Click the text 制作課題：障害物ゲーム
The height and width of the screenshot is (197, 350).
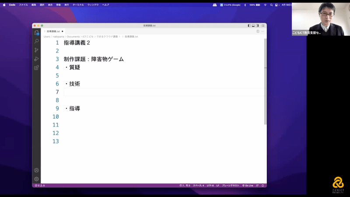[x=94, y=59]
